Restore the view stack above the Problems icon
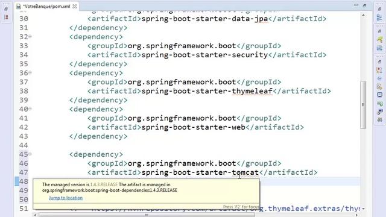Image resolution: width=386 pixels, height=217 pixels. coord(379,61)
